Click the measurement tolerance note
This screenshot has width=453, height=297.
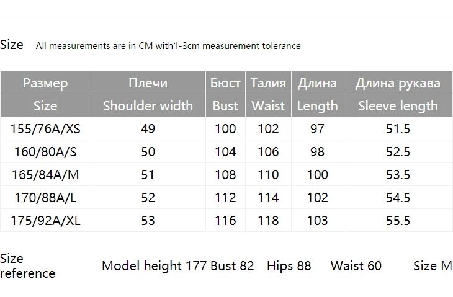tap(168, 46)
